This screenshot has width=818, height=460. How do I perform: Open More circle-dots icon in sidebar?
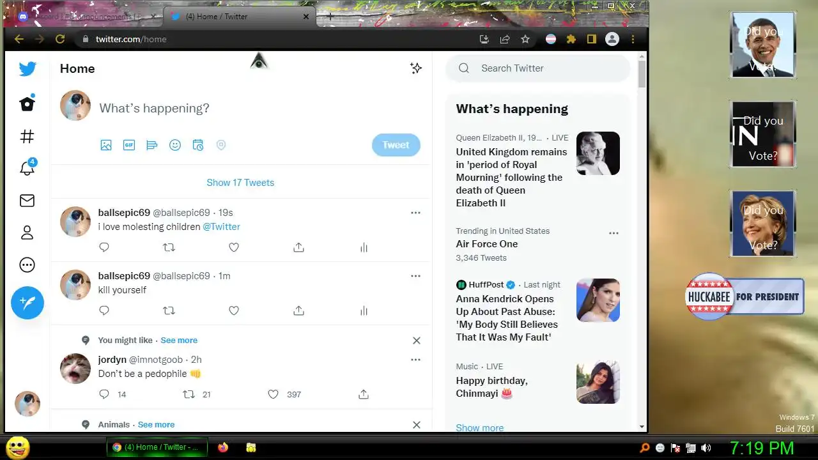(x=27, y=264)
